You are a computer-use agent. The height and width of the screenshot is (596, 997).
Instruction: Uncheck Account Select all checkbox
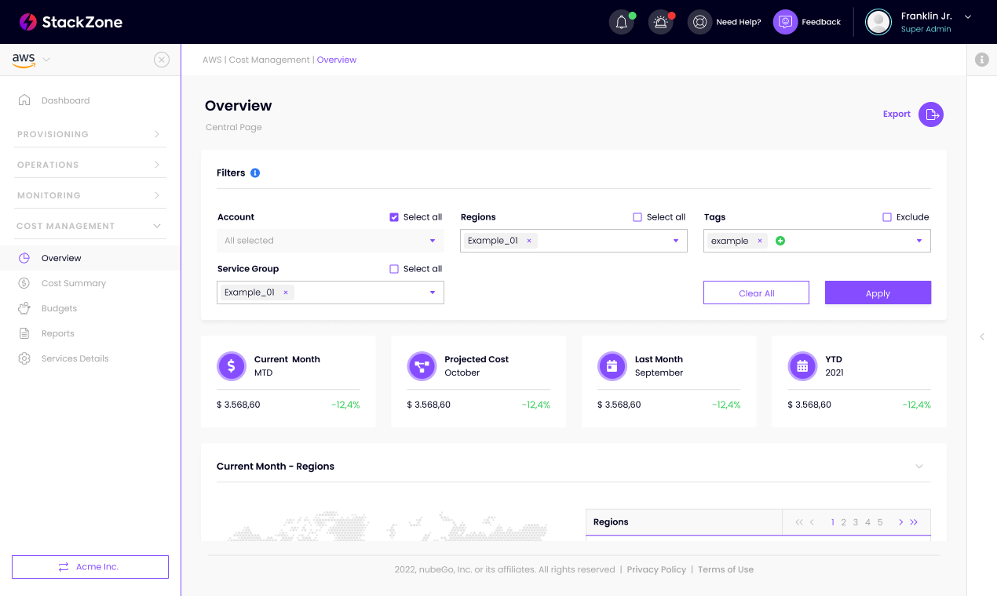click(x=394, y=217)
